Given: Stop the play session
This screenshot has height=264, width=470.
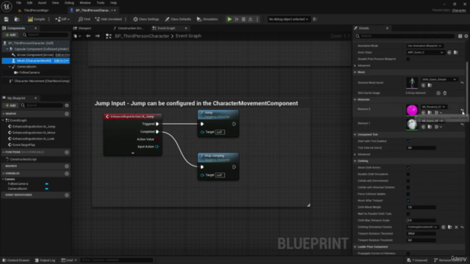Looking at the screenshot, I should [243, 19].
